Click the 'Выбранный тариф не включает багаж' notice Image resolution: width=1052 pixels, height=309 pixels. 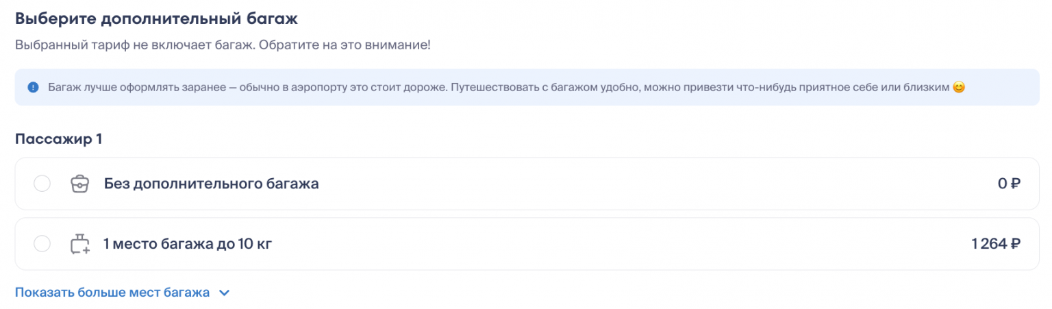point(223,45)
